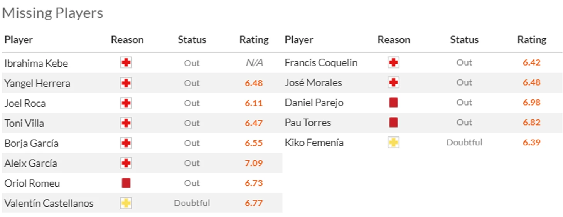Click Francis Coquelin's injury cross icon
The width and height of the screenshot is (563, 217).
point(393,62)
